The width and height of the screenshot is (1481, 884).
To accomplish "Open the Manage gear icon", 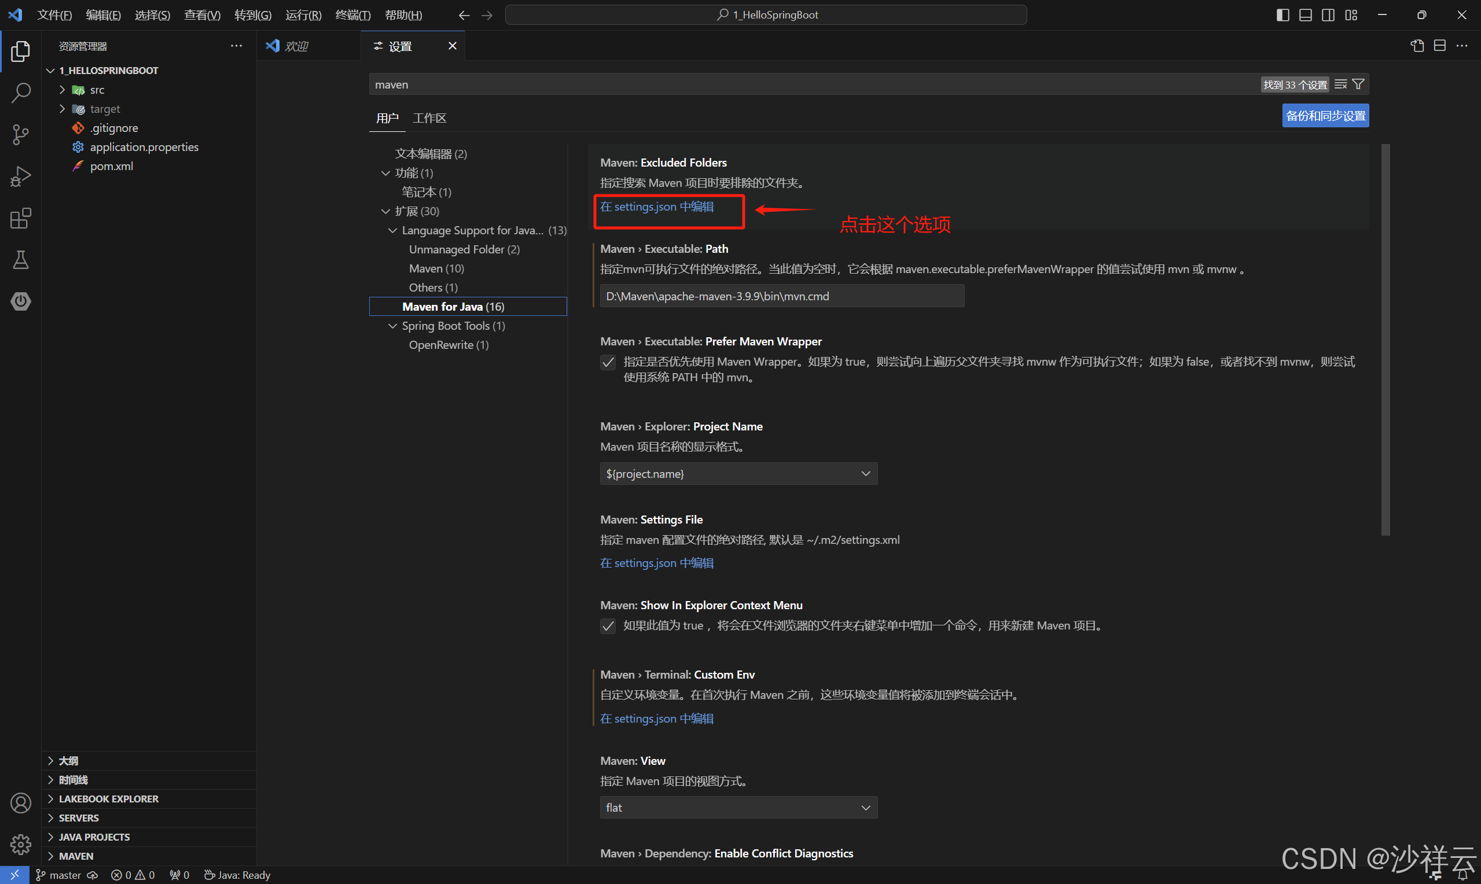I will pyautogui.click(x=20, y=844).
